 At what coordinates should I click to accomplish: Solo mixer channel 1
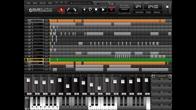coord(28,94)
